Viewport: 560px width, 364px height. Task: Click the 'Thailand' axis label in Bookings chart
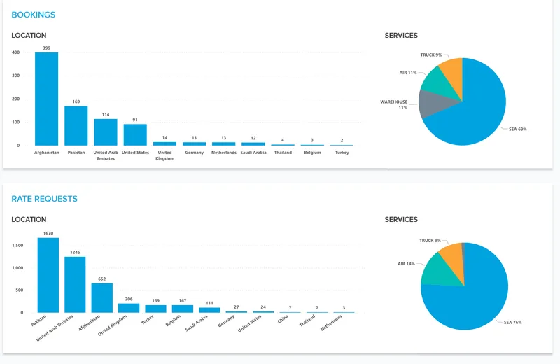coord(283,152)
